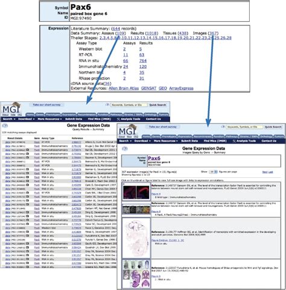
Task: Open the help question mark icon beside Gene Expression Data in left window
Action: [x=5, y=126]
